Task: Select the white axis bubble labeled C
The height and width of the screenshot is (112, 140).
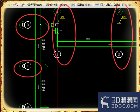Action: [x=28, y=66]
